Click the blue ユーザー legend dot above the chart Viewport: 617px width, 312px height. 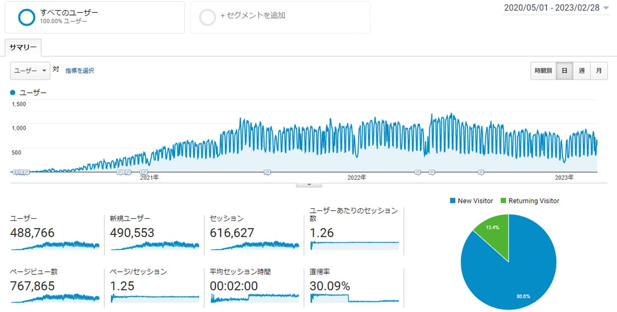(x=12, y=92)
